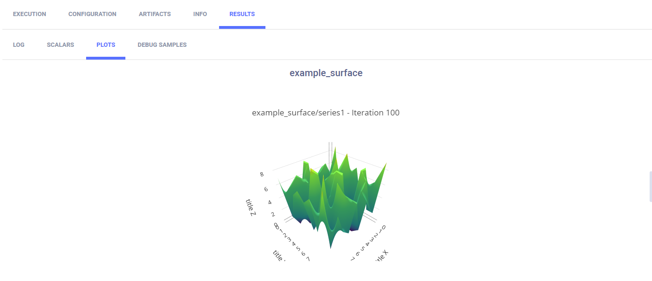The image size is (652, 281).
Task: Select the Info tab
Action: pos(200,14)
